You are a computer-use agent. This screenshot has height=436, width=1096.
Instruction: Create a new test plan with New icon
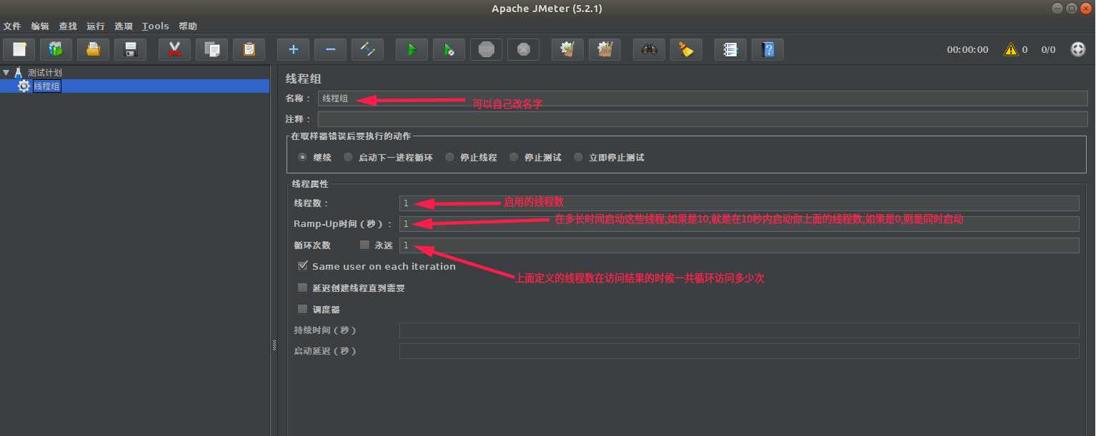point(19,49)
